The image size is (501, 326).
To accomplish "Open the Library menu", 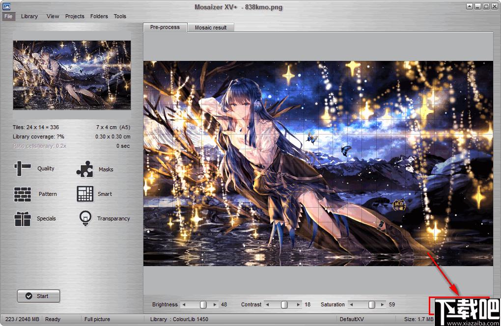I will [29, 16].
